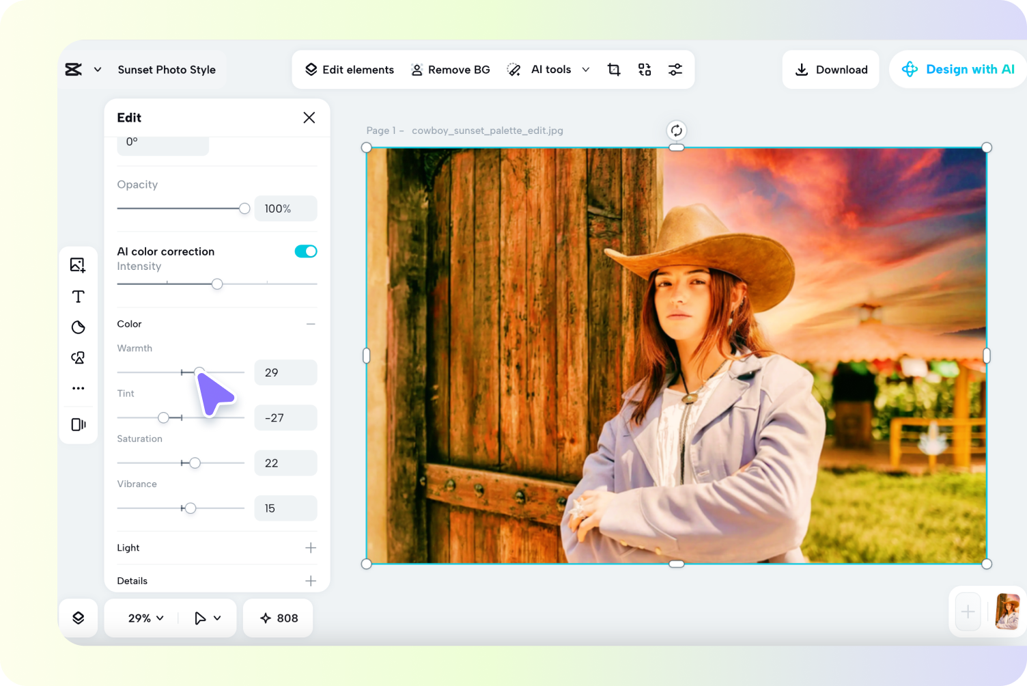Expand the Light section
The height and width of the screenshot is (686, 1027).
pos(311,547)
